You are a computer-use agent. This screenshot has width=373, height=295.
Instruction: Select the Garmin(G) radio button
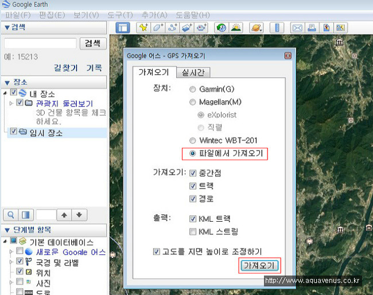(192, 89)
